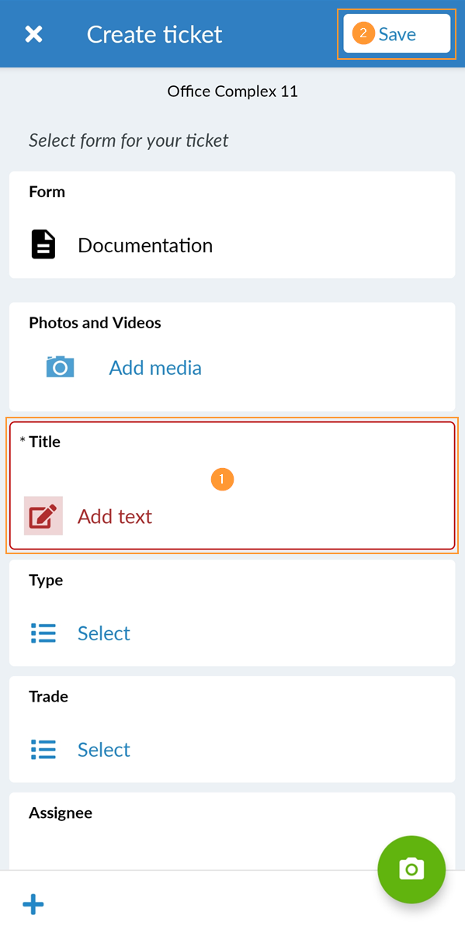Click the blue plus icon at bottom
The height and width of the screenshot is (936, 465).
[x=33, y=904]
